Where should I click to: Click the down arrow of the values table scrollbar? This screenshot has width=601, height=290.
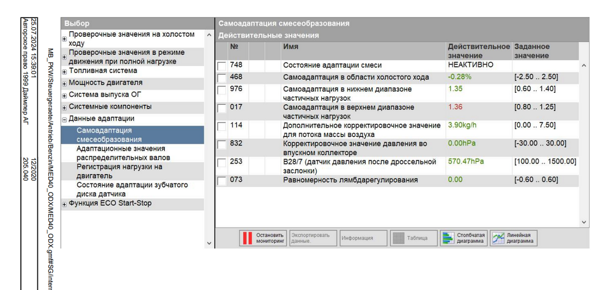click(584, 222)
